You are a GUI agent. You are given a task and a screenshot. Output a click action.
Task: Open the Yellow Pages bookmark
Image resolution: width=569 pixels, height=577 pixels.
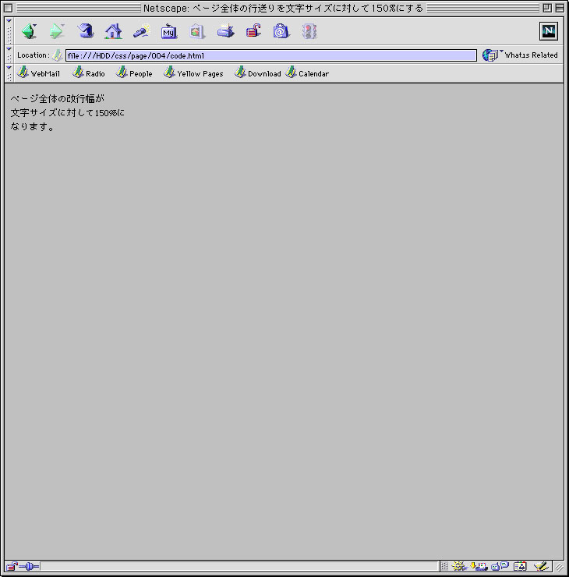[x=193, y=73]
